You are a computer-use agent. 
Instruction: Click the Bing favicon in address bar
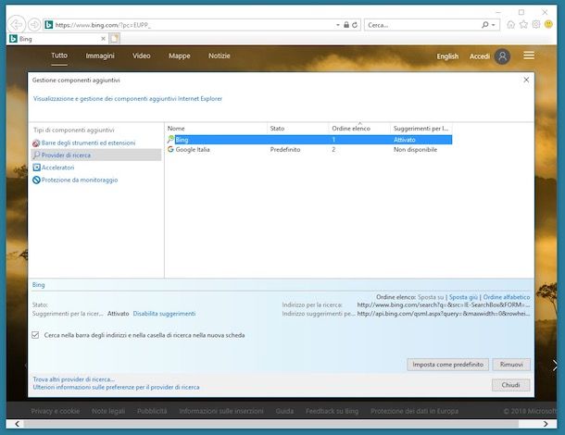49,25
